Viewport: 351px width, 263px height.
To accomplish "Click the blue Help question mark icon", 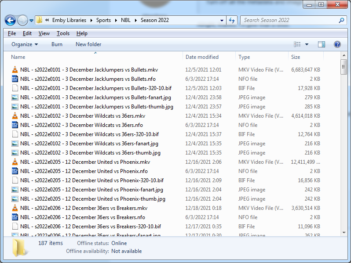I will [x=337, y=44].
